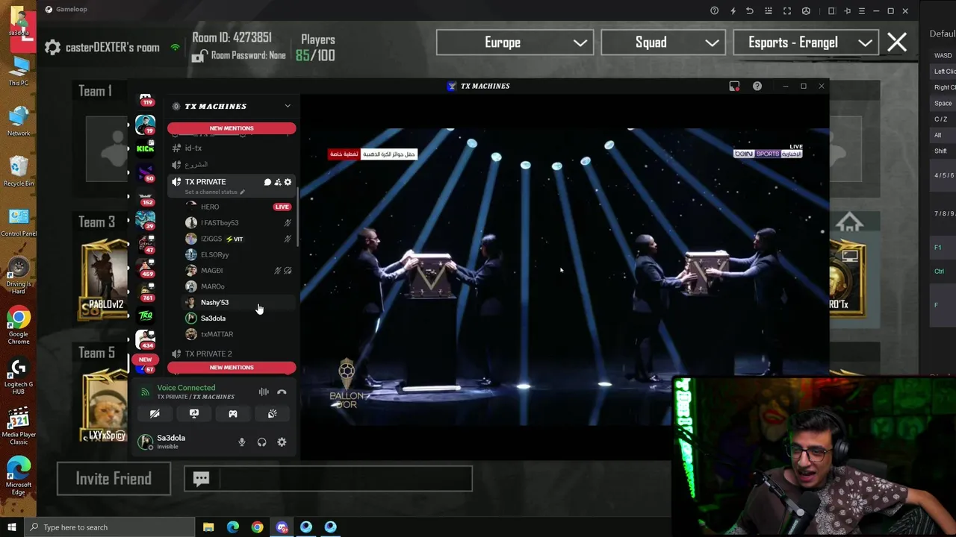Open Google Chrome desktop shortcut
This screenshot has width=956, height=537.
19,326
